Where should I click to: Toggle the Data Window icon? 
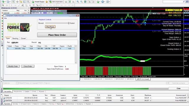pos(17,2)
